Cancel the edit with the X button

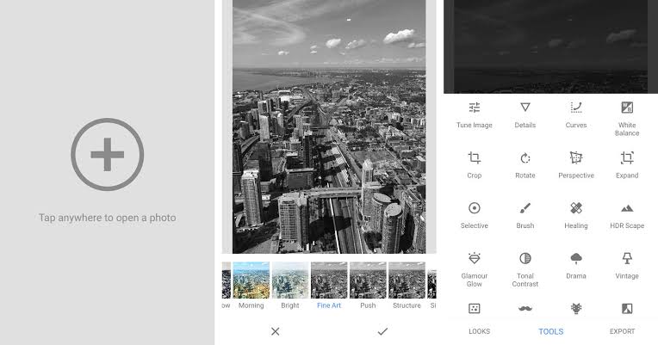point(275,331)
